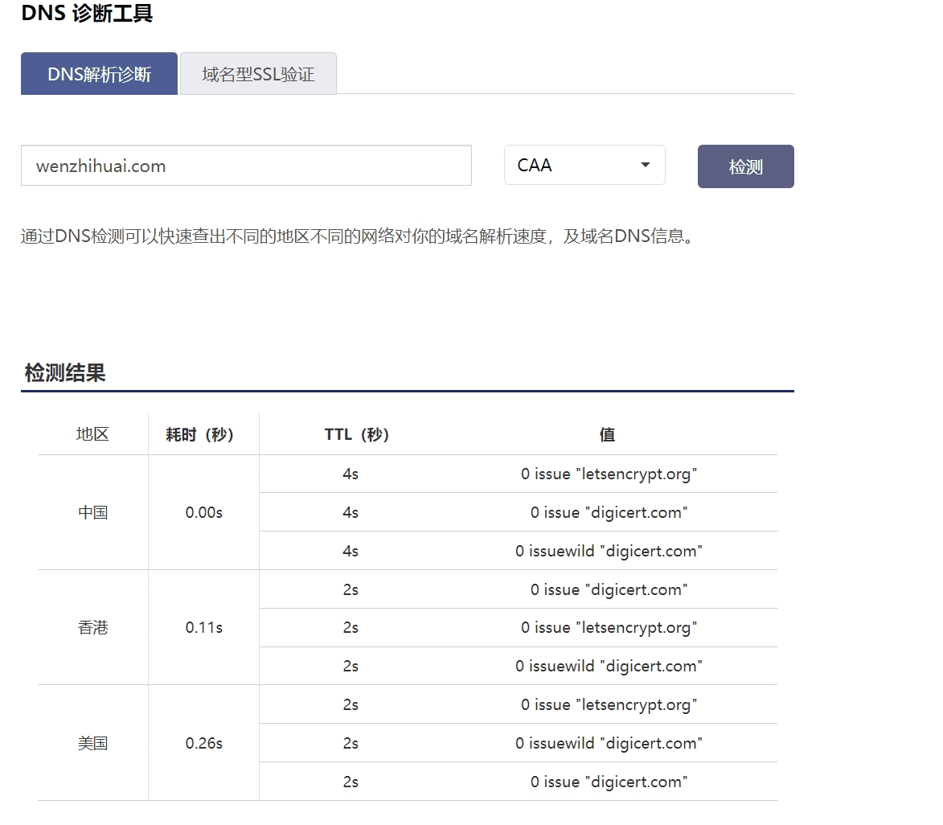Click the 0.11s latency value for 香港
The width and height of the screenshot is (943, 825).
pos(203,628)
